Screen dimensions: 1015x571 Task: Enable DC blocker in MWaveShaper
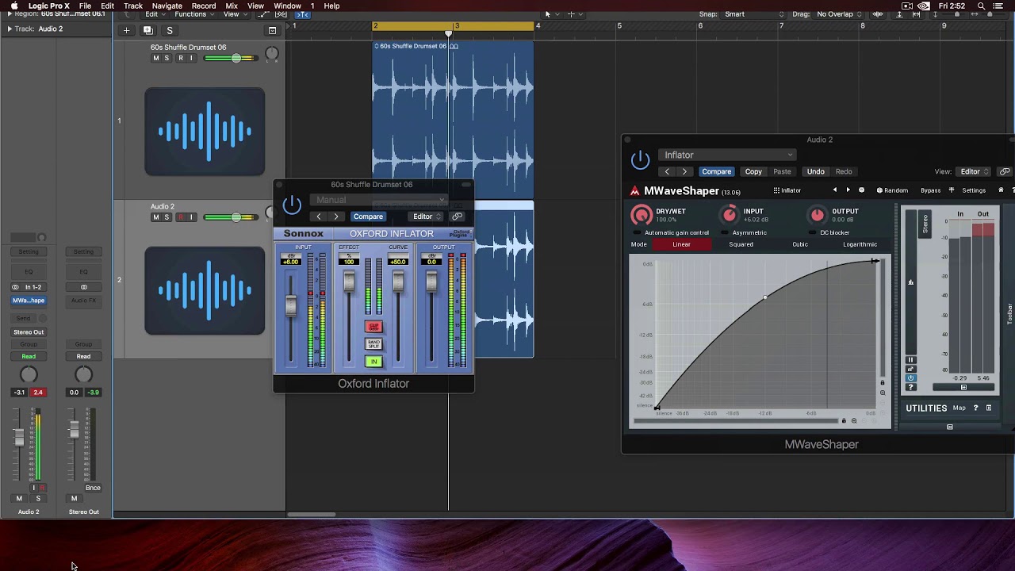coord(830,233)
